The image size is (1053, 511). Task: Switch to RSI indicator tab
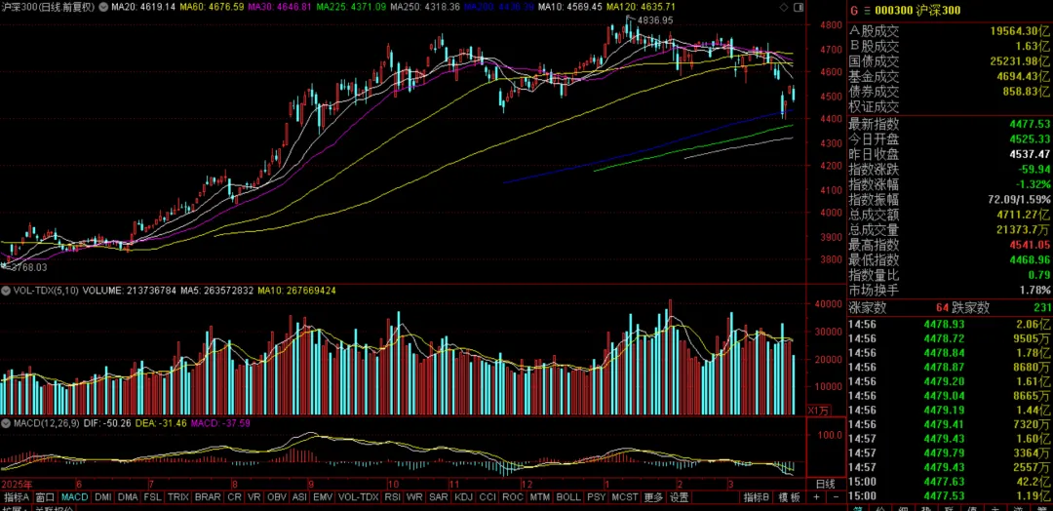coord(393,497)
